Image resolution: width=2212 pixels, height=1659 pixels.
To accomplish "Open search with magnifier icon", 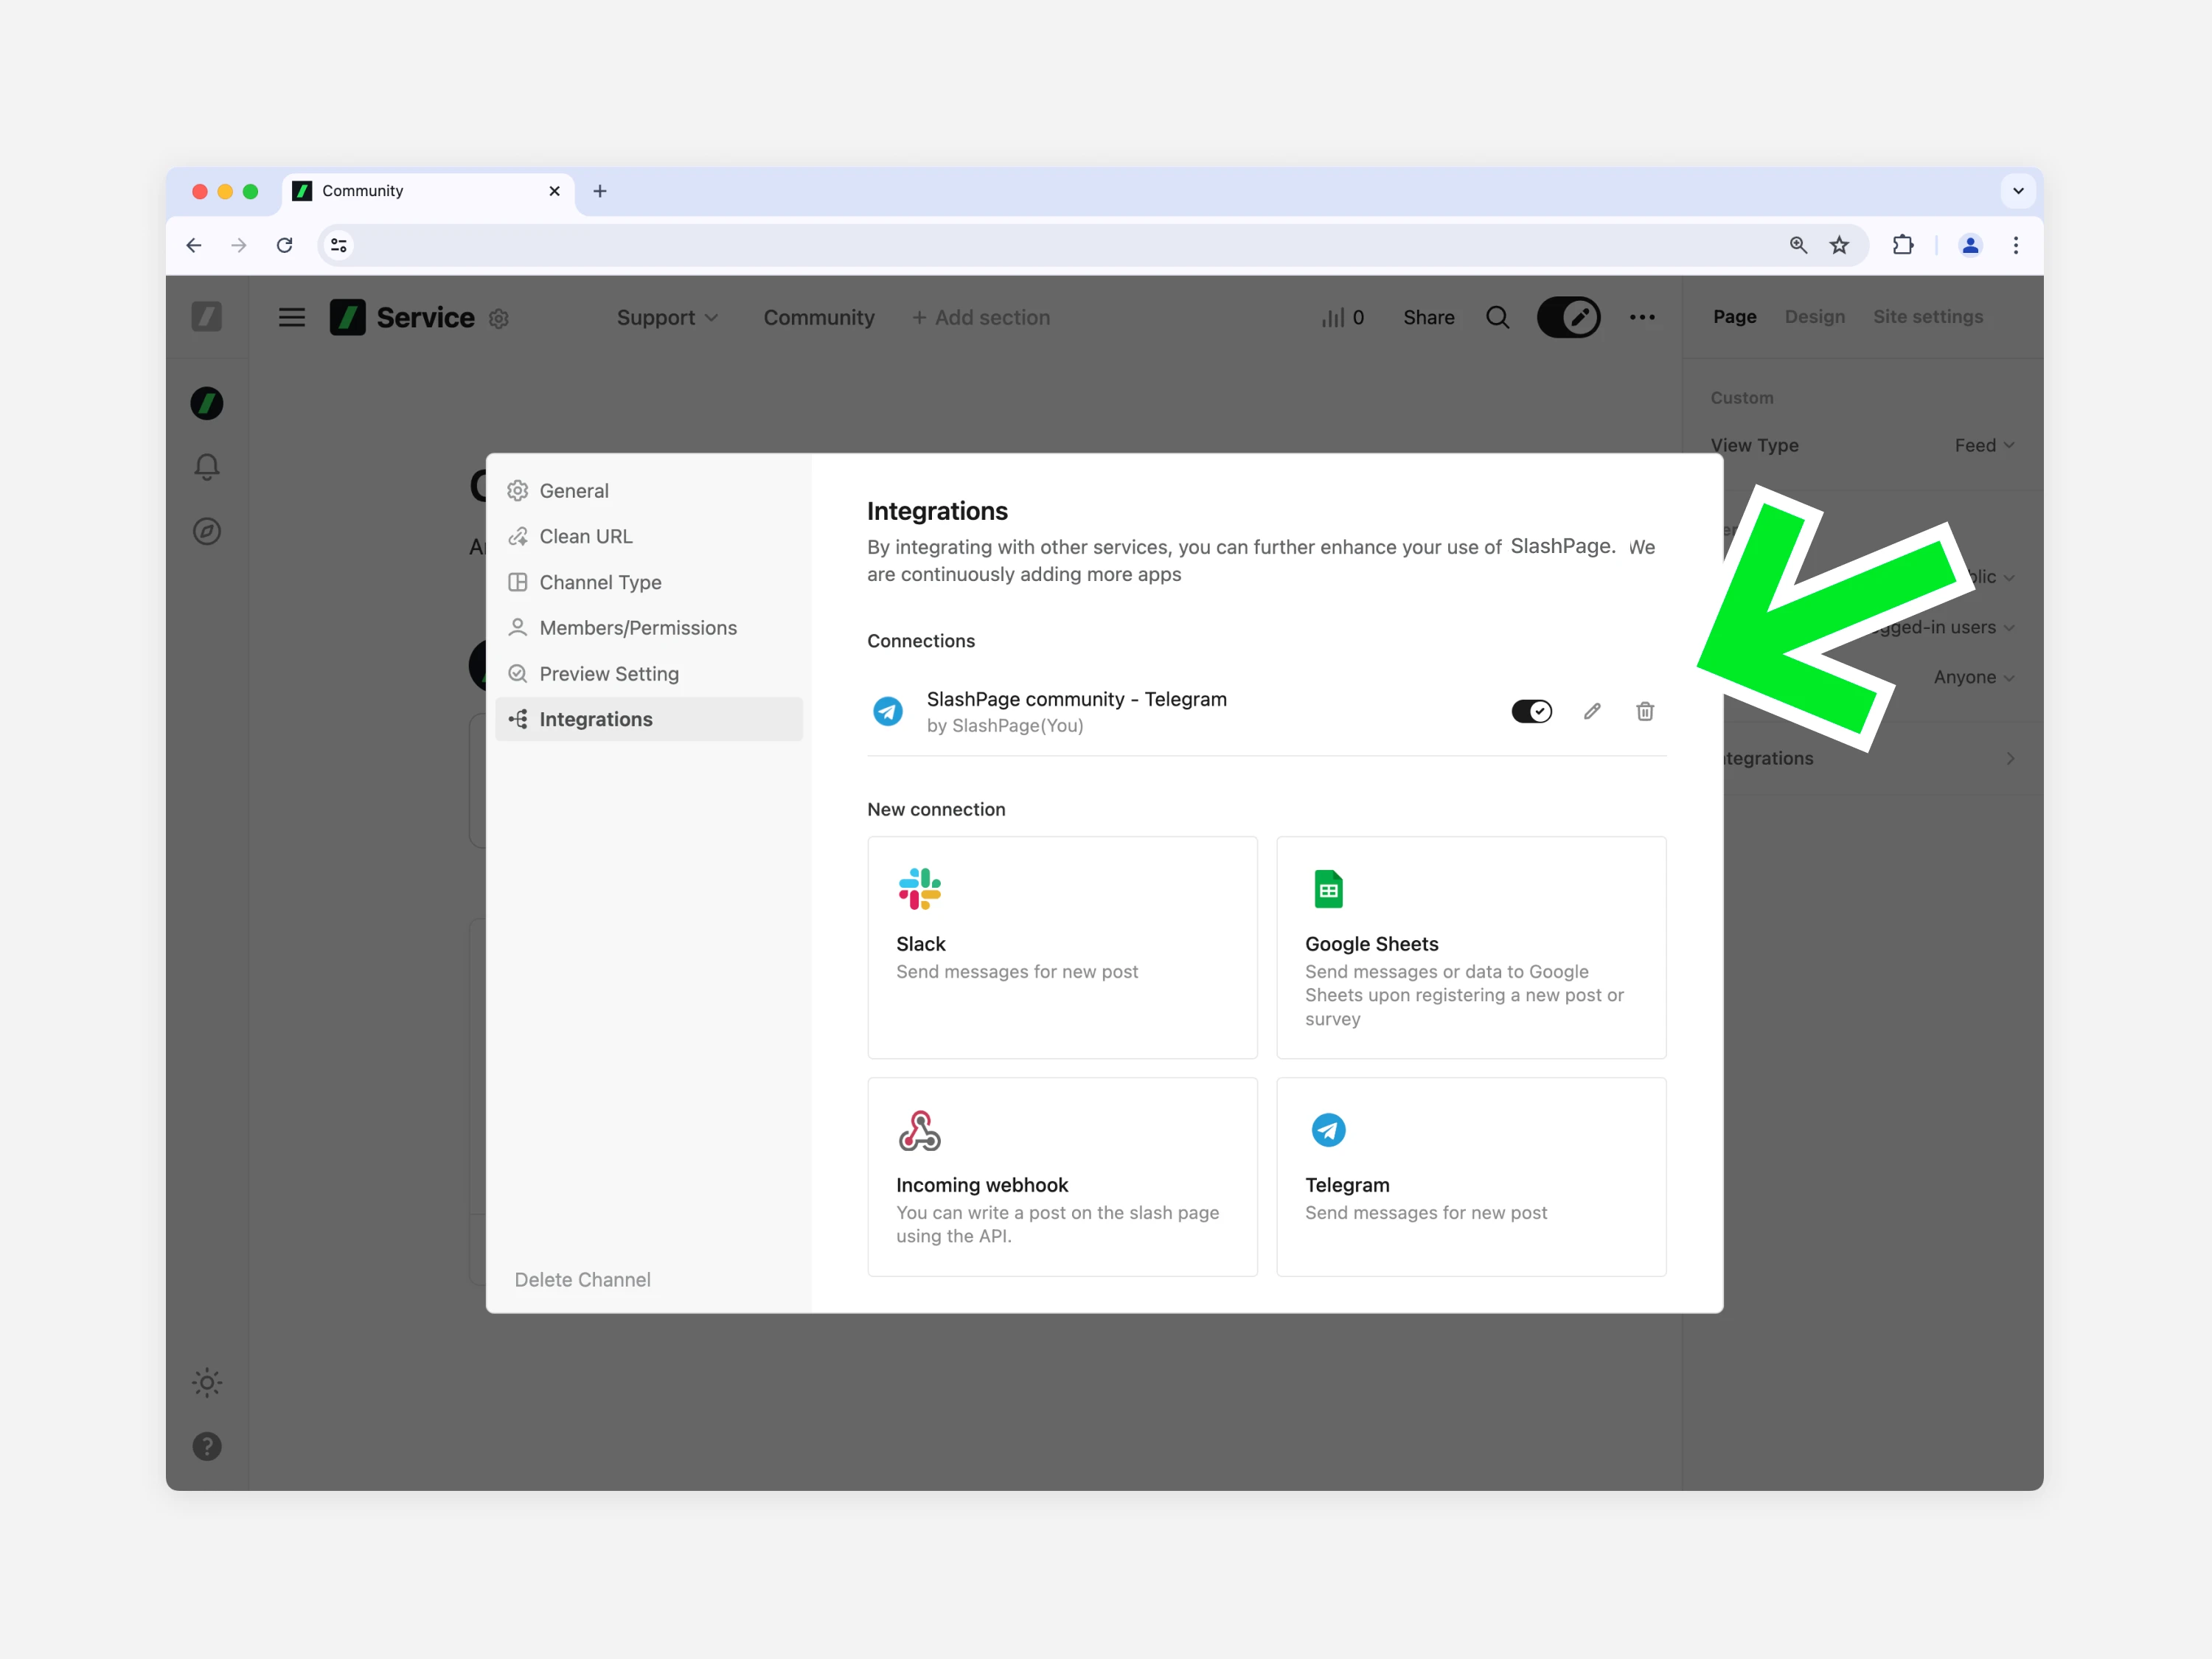I will pyautogui.click(x=1497, y=317).
